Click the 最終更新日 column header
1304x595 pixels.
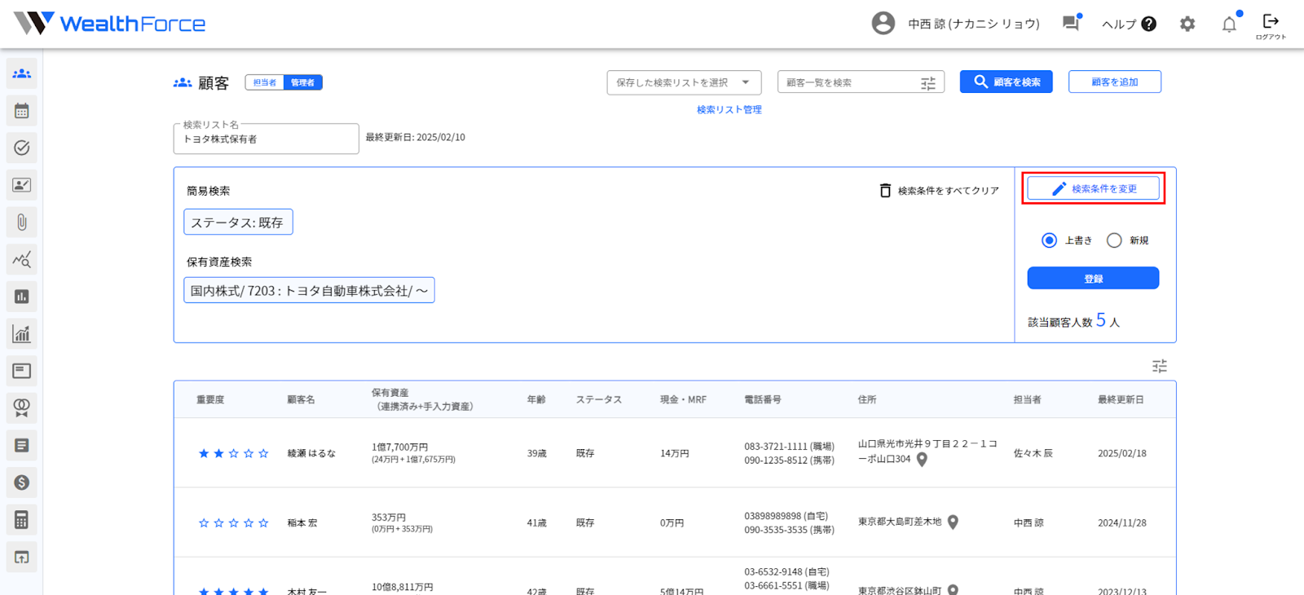pos(1121,400)
